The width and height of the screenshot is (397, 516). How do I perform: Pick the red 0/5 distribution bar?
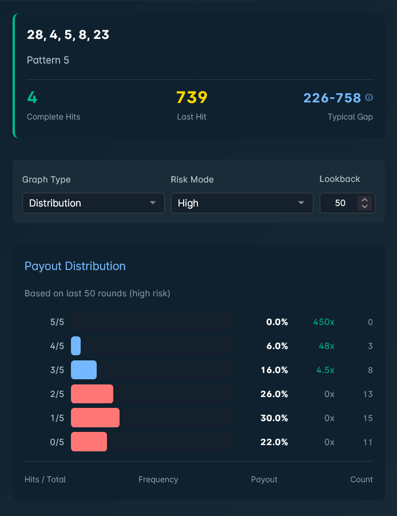[x=89, y=442]
